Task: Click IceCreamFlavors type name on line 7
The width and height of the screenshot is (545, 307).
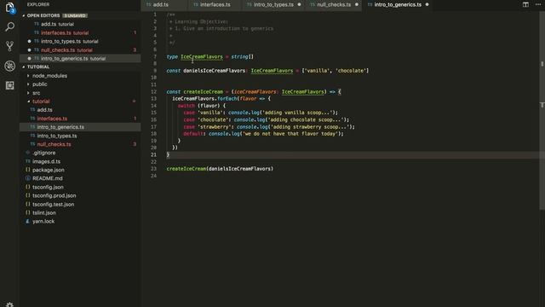Action: point(202,57)
